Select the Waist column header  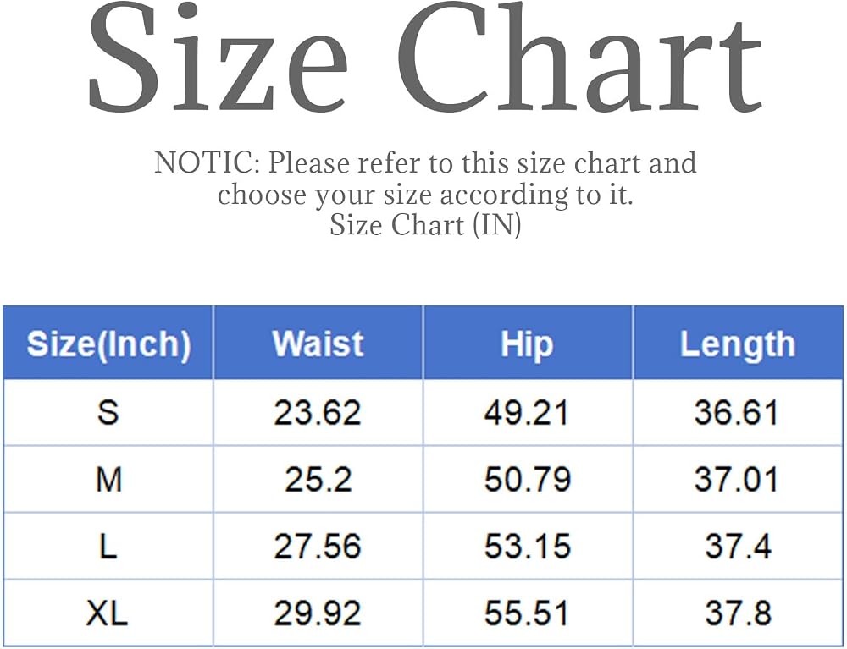(318, 343)
